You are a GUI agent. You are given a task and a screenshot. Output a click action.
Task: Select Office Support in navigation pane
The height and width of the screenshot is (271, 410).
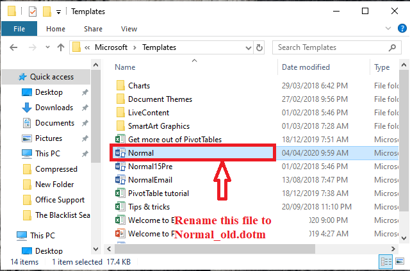60,200
